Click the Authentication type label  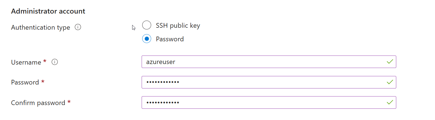(40, 28)
